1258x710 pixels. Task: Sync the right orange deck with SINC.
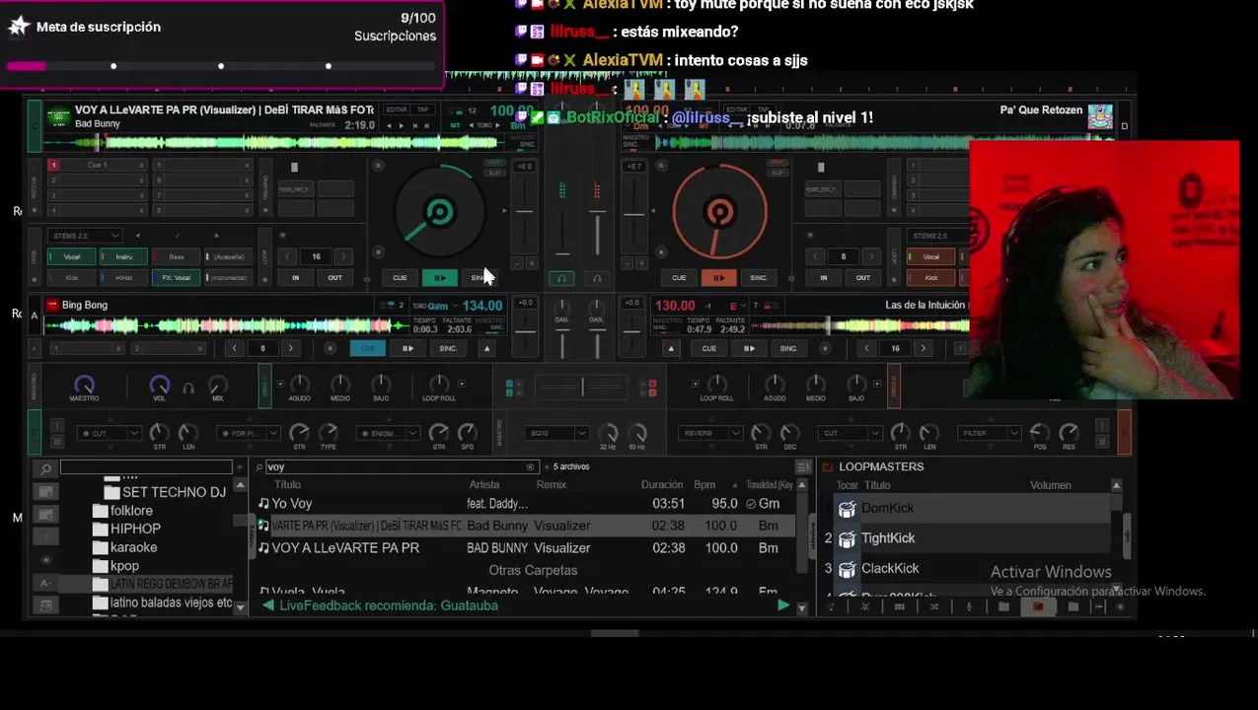point(758,277)
